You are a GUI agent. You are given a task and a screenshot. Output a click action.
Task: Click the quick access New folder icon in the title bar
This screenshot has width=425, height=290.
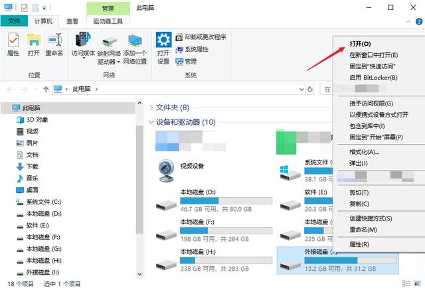35,8
